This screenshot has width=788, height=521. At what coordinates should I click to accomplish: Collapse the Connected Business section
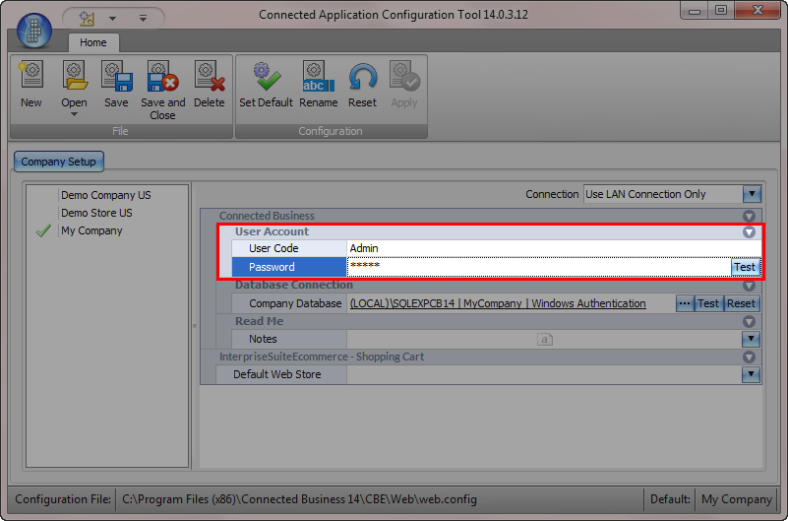point(749,216)
